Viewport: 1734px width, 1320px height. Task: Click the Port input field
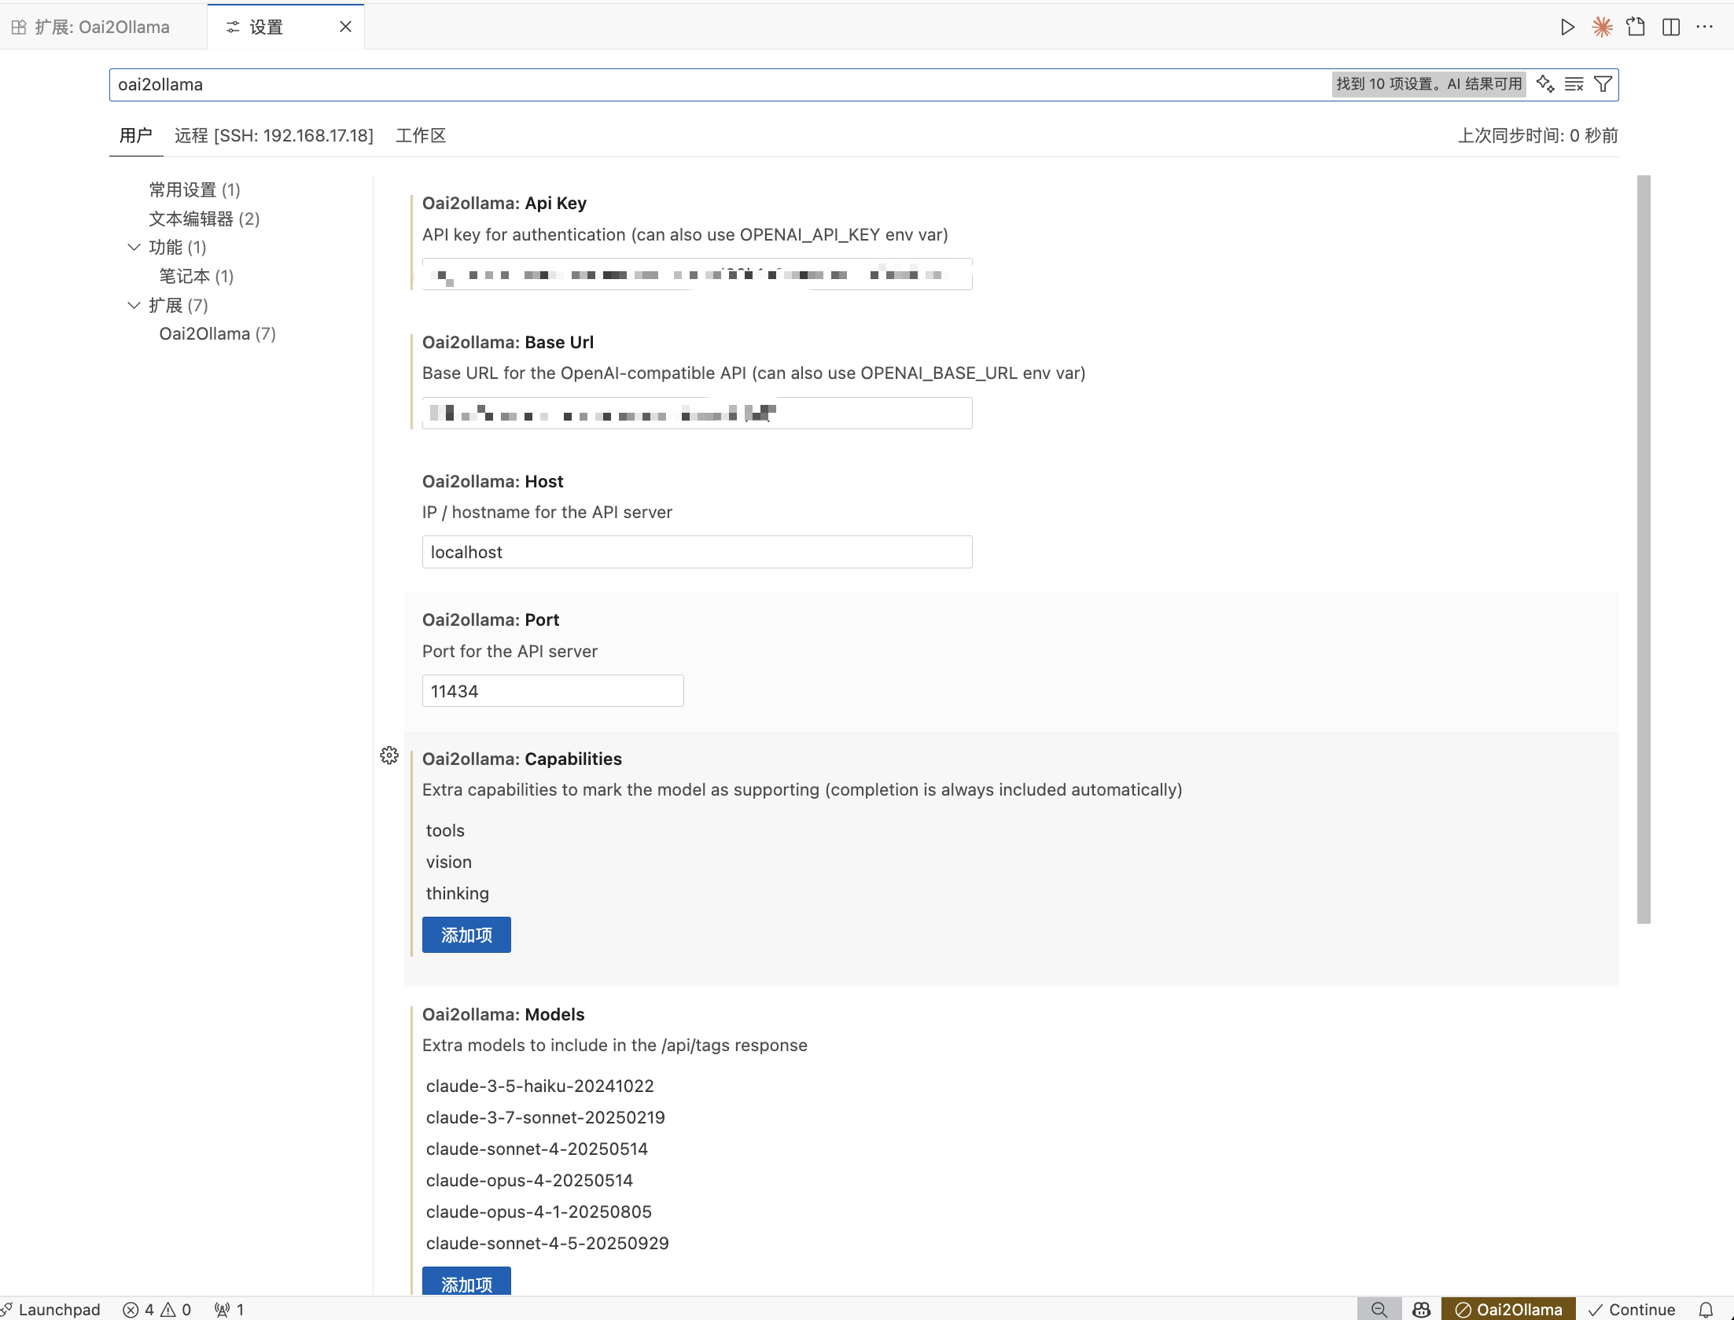[552, 691]
